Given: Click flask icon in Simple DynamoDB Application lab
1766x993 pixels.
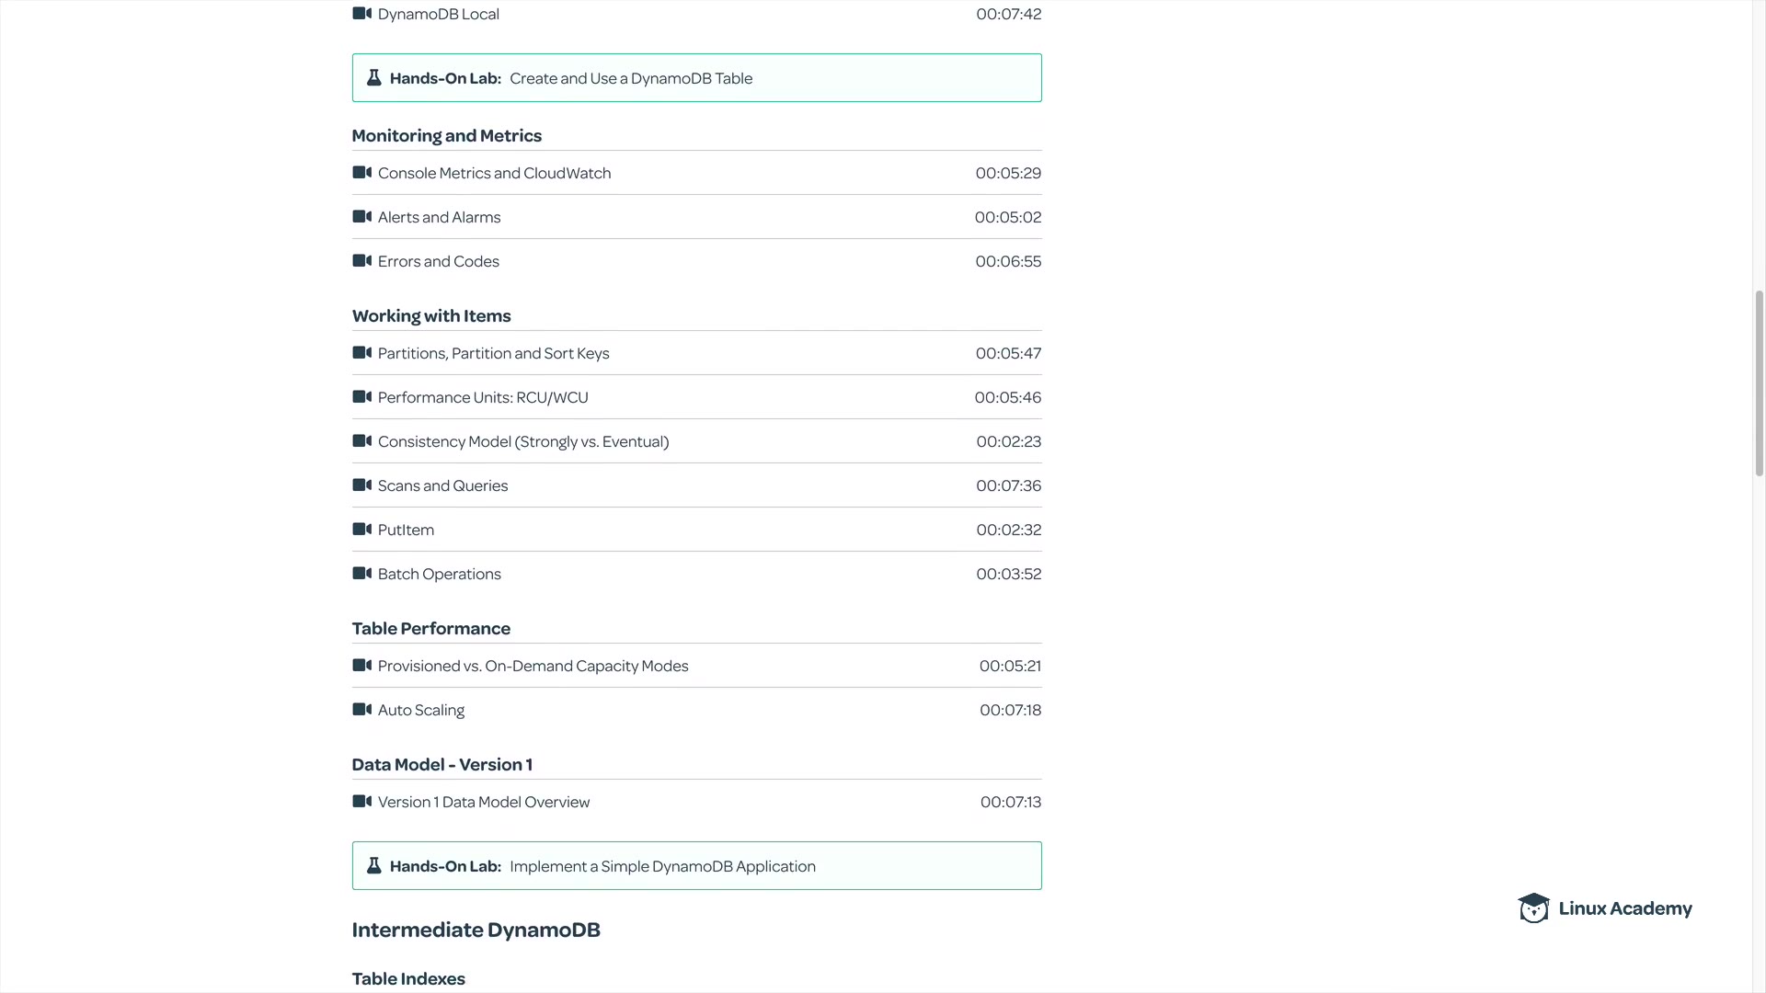Looking at the screenshot, I should pyautogui.click(x=373, y=866).
